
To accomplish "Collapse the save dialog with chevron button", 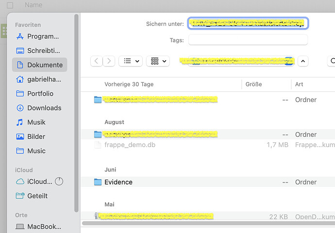I will (x=303, y=61).
